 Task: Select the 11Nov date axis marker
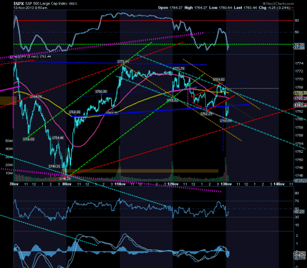[x=120, y=184]
